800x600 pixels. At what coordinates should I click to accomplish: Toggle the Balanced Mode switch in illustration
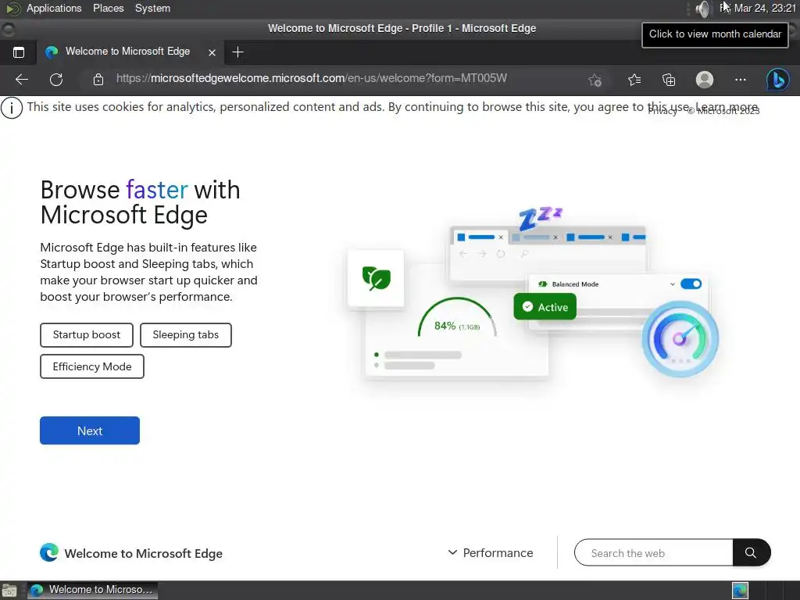pyautogui.click(x=691, y=284)
